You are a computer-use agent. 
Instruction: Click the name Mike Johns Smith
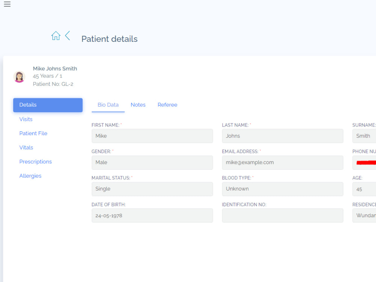point(55,69)
